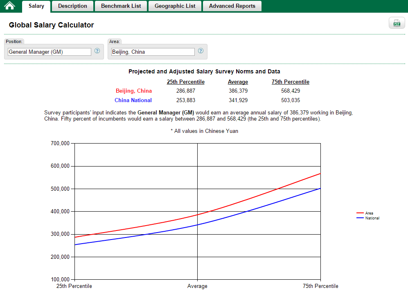Click the 'All values in Chinese Yuan' note
The image size is (408, 299).
coord(204,131)
